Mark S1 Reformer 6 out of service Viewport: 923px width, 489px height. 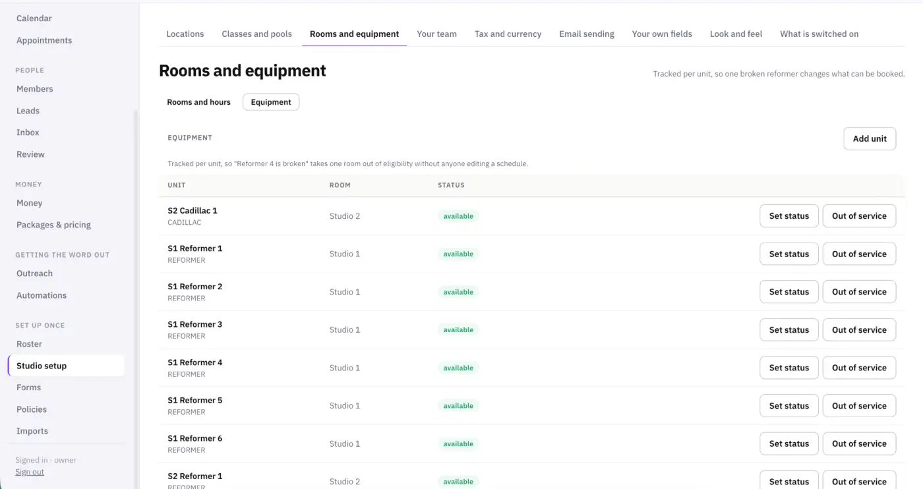click(859, 444)
